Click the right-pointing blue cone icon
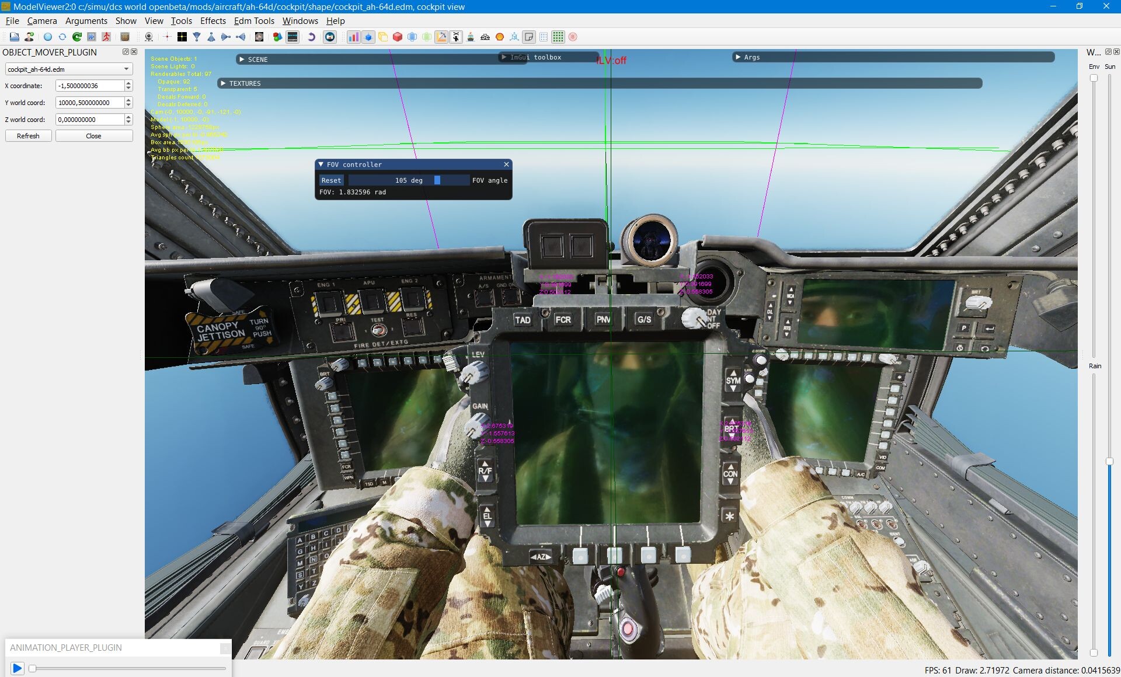The image size is (1121, 677). point(226,37)
